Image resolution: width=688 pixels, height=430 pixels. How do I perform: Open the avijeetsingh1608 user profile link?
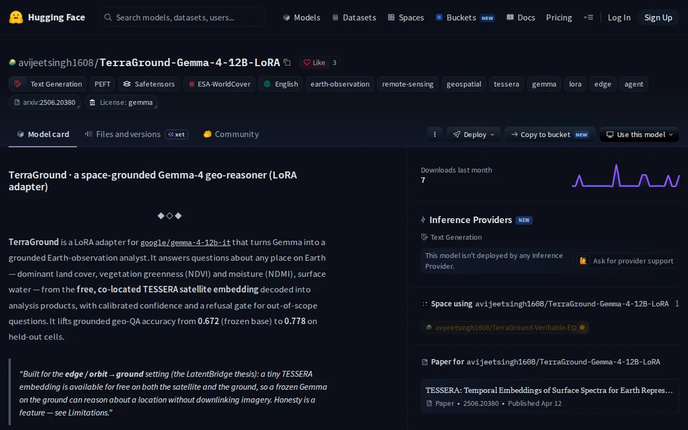coord(56,62)
